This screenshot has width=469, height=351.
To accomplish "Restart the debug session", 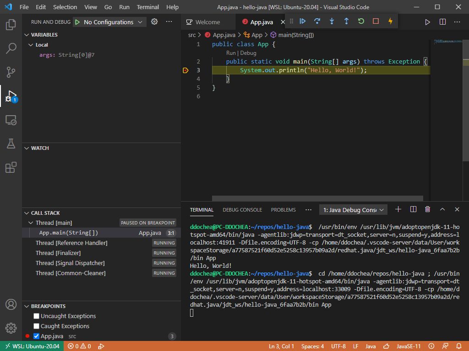I will [x=361, y=21].
